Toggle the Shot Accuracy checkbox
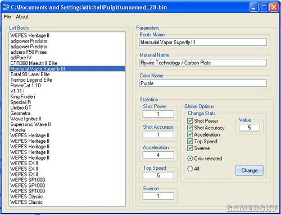 [190, 128]
